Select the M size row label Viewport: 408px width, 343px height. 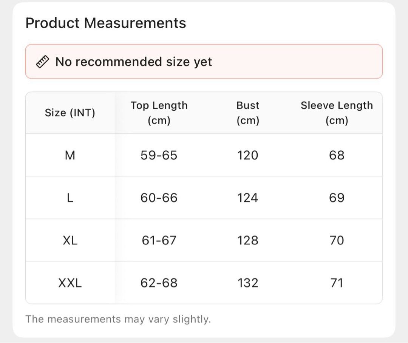click(70, 155)
